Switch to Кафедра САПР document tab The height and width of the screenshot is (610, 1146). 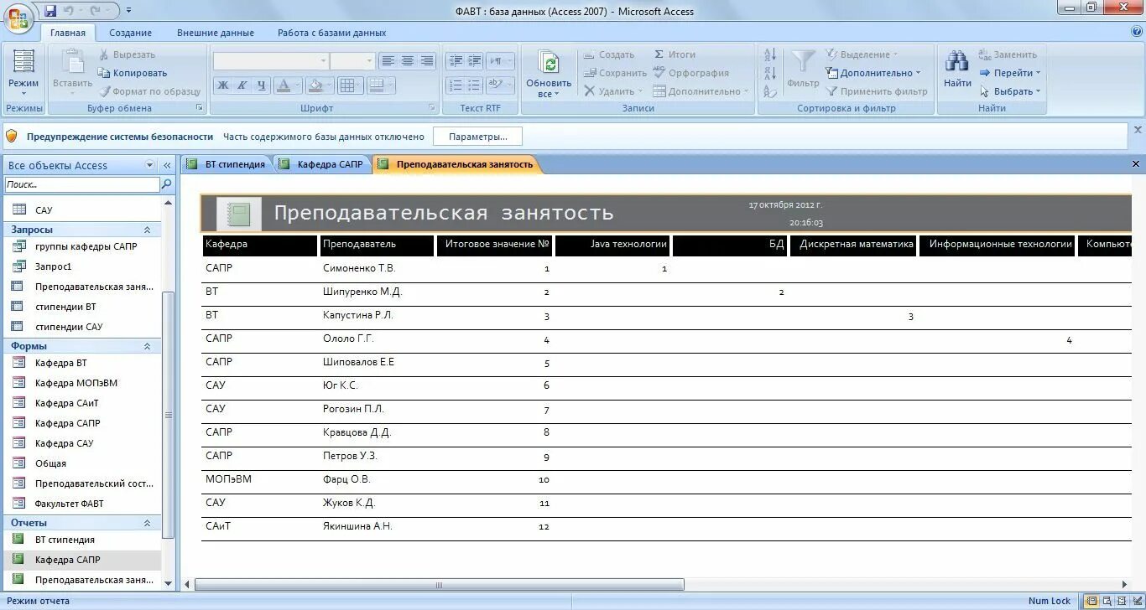[x=322, y=164]
